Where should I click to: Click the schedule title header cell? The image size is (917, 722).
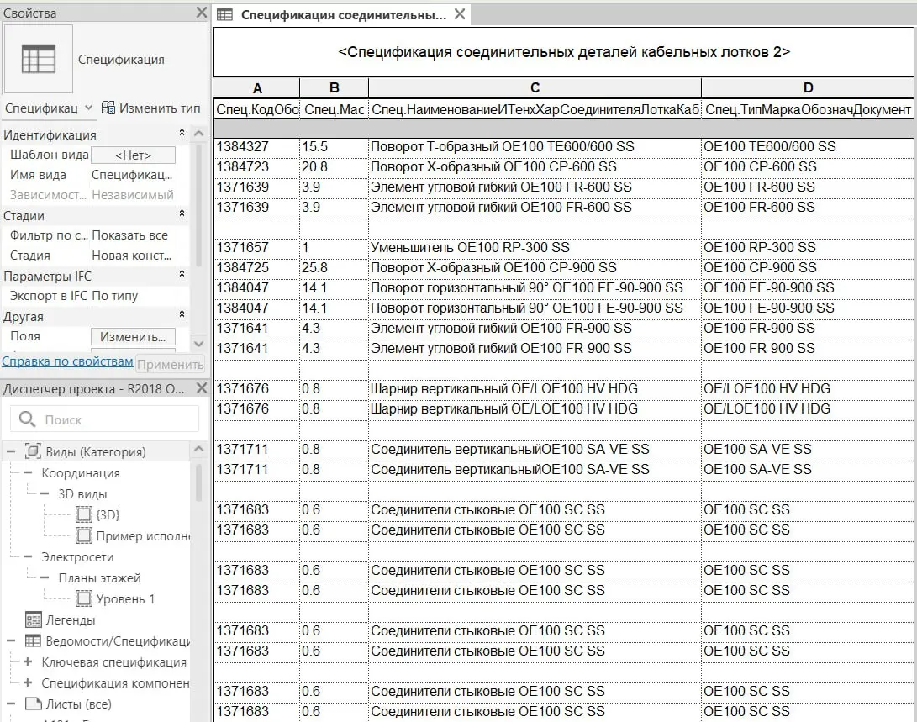[x=564, y=52]
